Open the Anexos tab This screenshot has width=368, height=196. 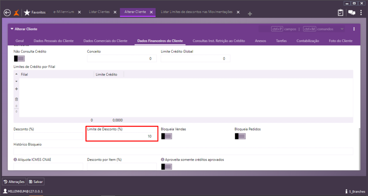point(260,41)
